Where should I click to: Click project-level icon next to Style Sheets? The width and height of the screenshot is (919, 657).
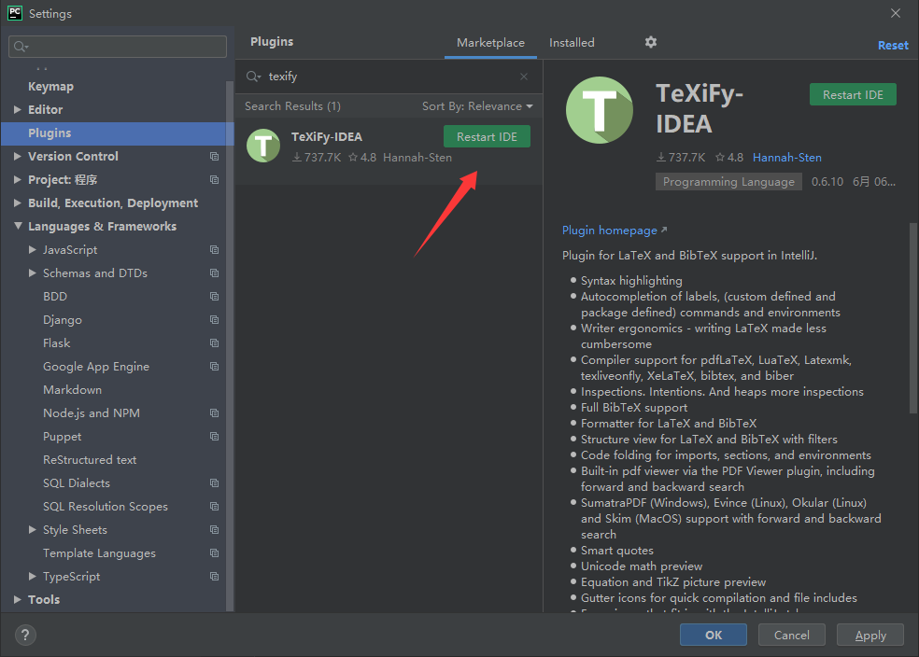(215, 530)
